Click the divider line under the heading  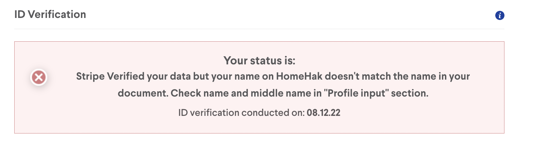pyautogui.click(x=259, y=29)
